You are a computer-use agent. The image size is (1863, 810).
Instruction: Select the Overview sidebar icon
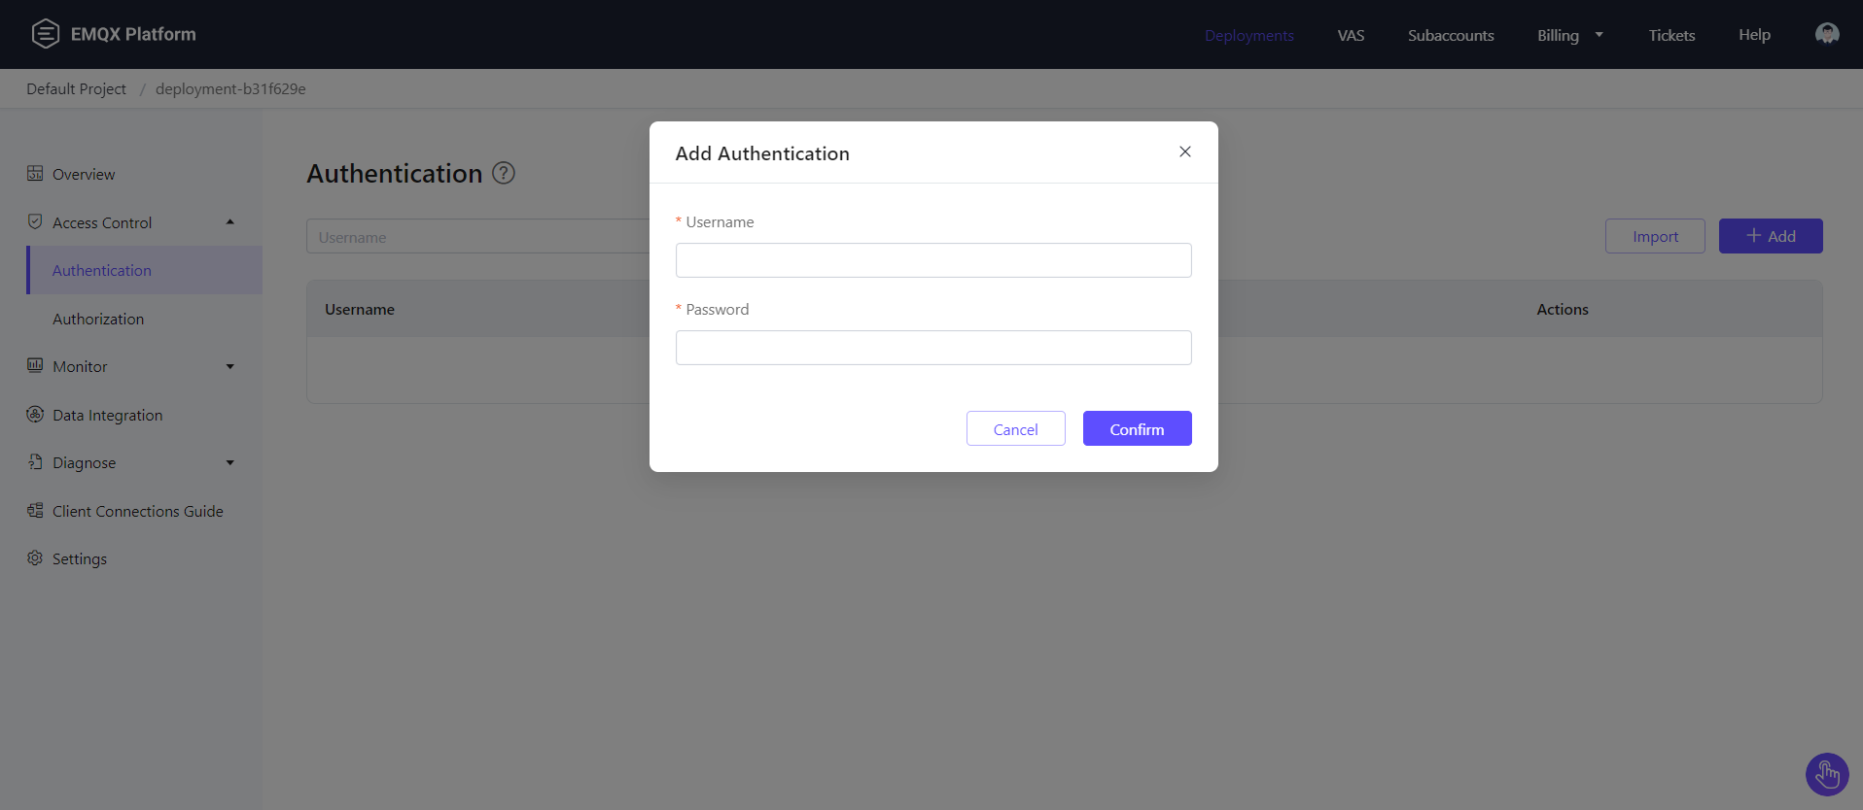click(x=35, y=173)
